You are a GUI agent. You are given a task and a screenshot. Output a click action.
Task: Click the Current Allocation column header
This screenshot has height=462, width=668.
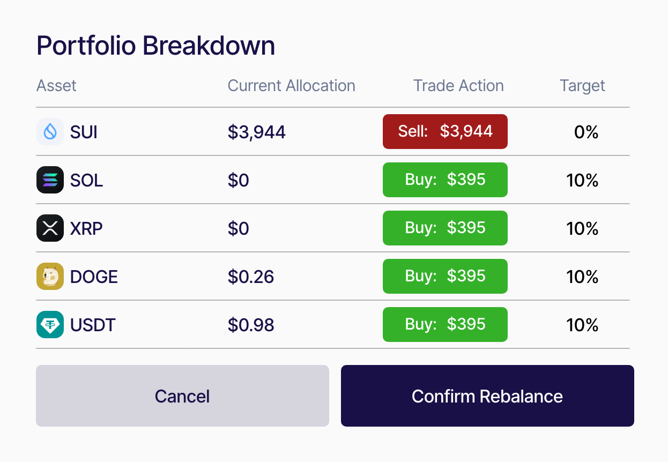[291, 86]
